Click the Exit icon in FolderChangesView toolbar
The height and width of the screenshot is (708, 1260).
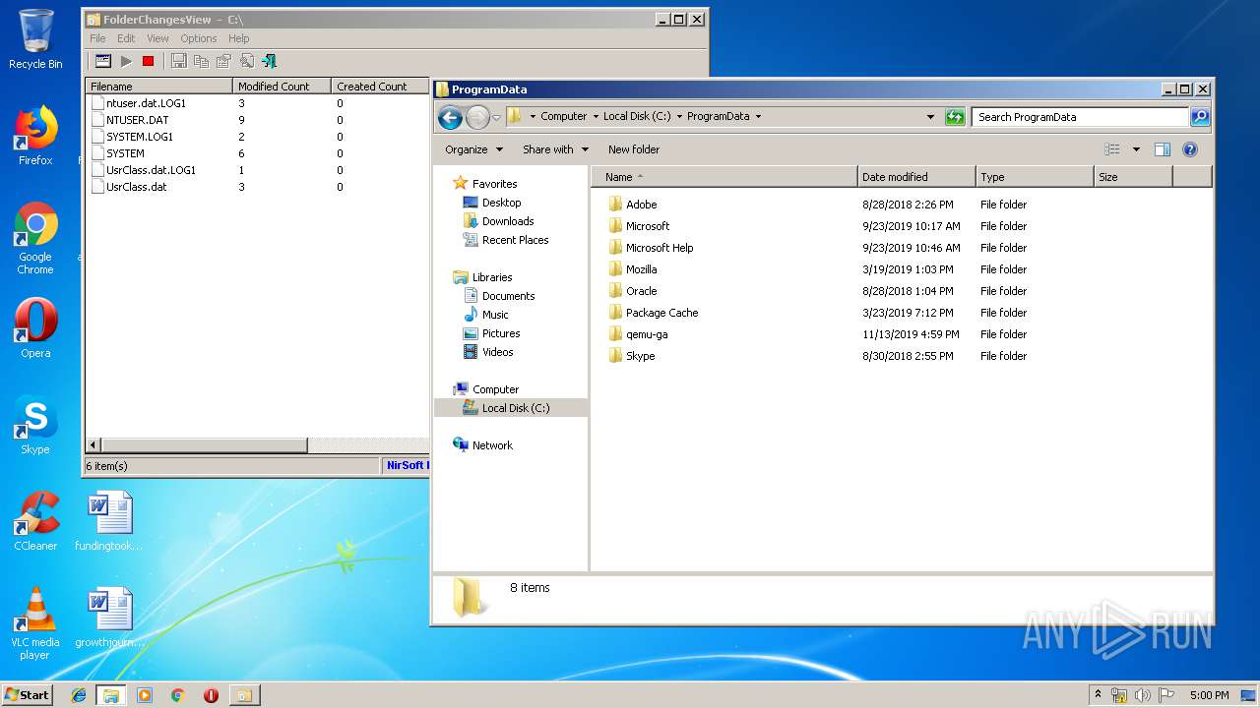269,61
